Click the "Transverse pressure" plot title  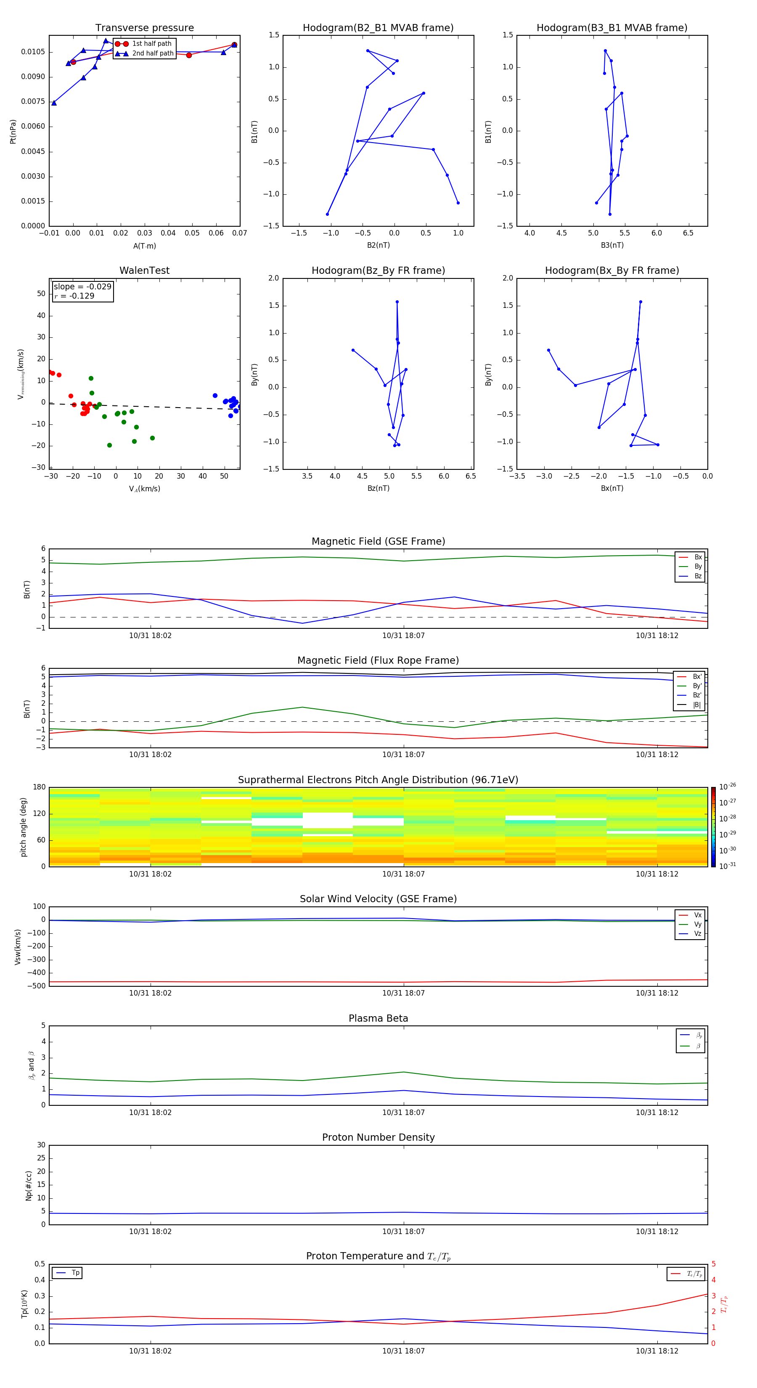(144, 28)
